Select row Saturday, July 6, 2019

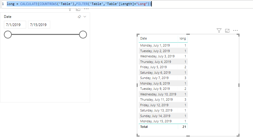point(163,73)
